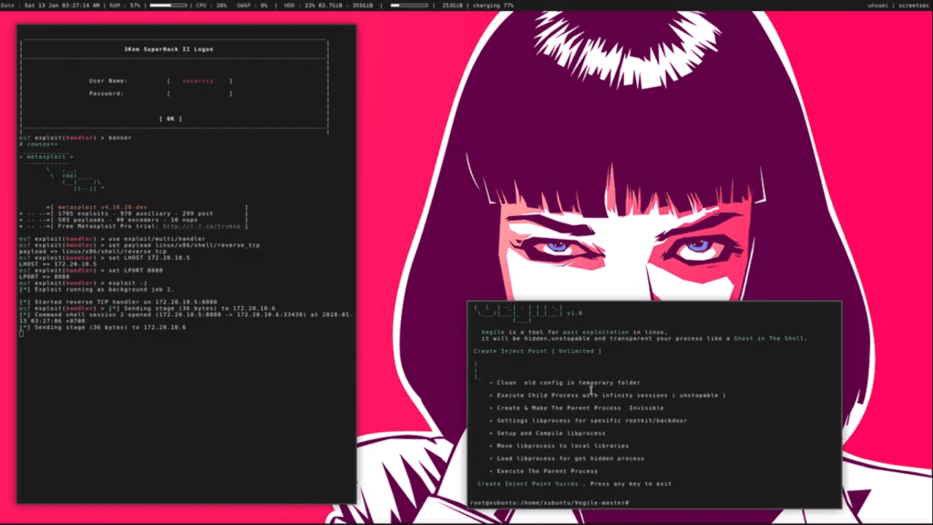
Task: Click the HDD usage bar in status bar
Action: point(410,5)
